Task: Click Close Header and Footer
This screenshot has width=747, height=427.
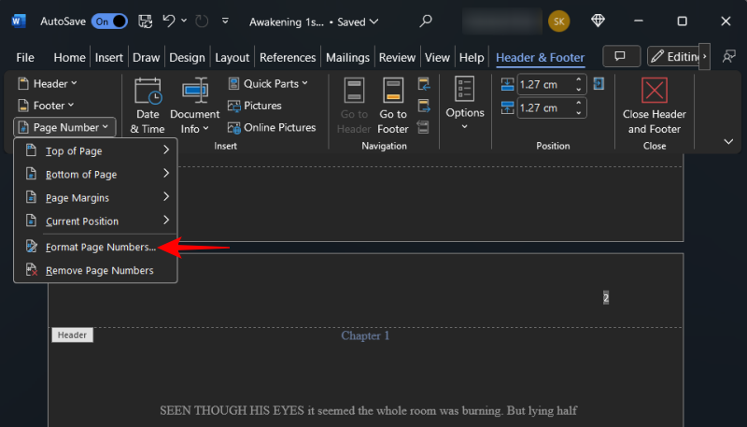Action: click(654, 105)
